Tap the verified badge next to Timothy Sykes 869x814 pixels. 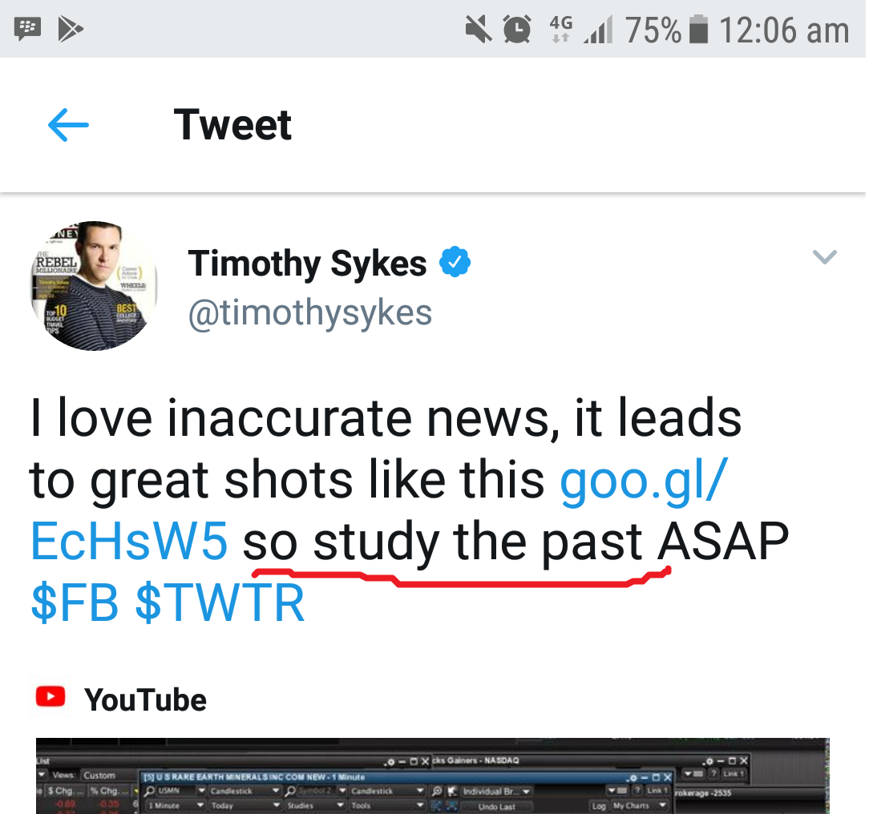point(455,262)
